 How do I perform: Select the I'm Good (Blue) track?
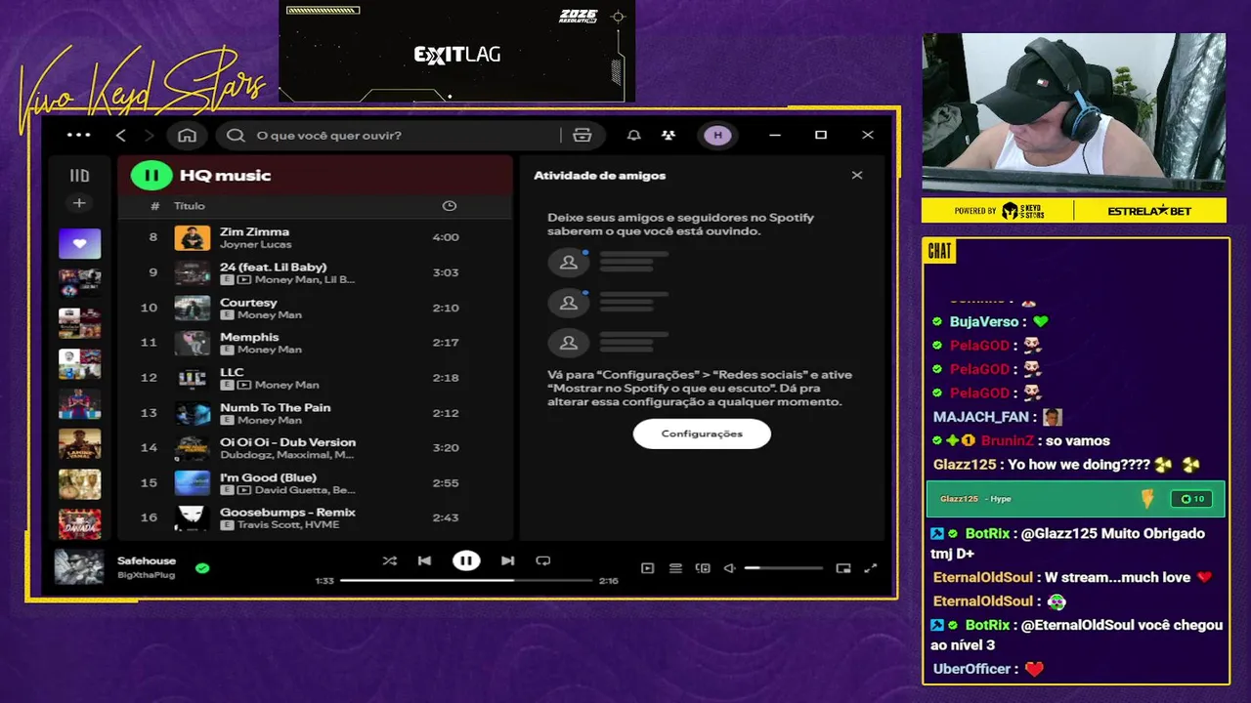click(315, 483)
